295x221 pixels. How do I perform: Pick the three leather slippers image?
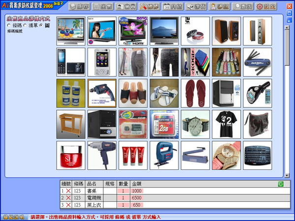(133, 93)
